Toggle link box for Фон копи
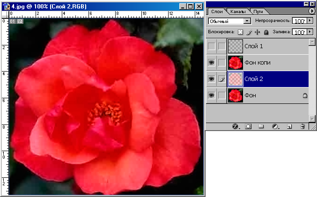Viewport: 317px width, 197px height. pos(221,63)
